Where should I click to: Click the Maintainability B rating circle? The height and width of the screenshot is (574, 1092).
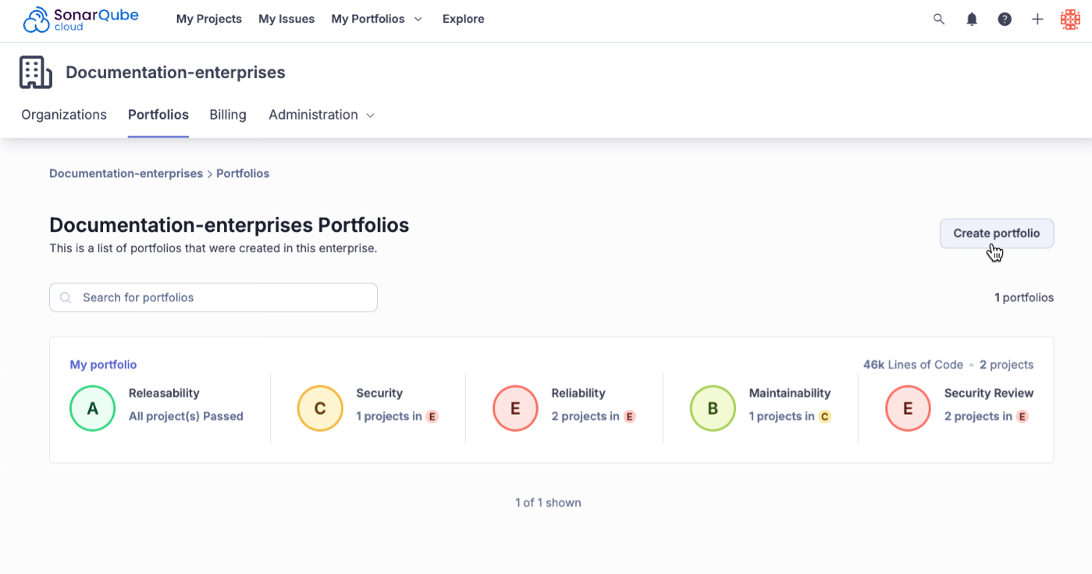click(x=713, y=408)
